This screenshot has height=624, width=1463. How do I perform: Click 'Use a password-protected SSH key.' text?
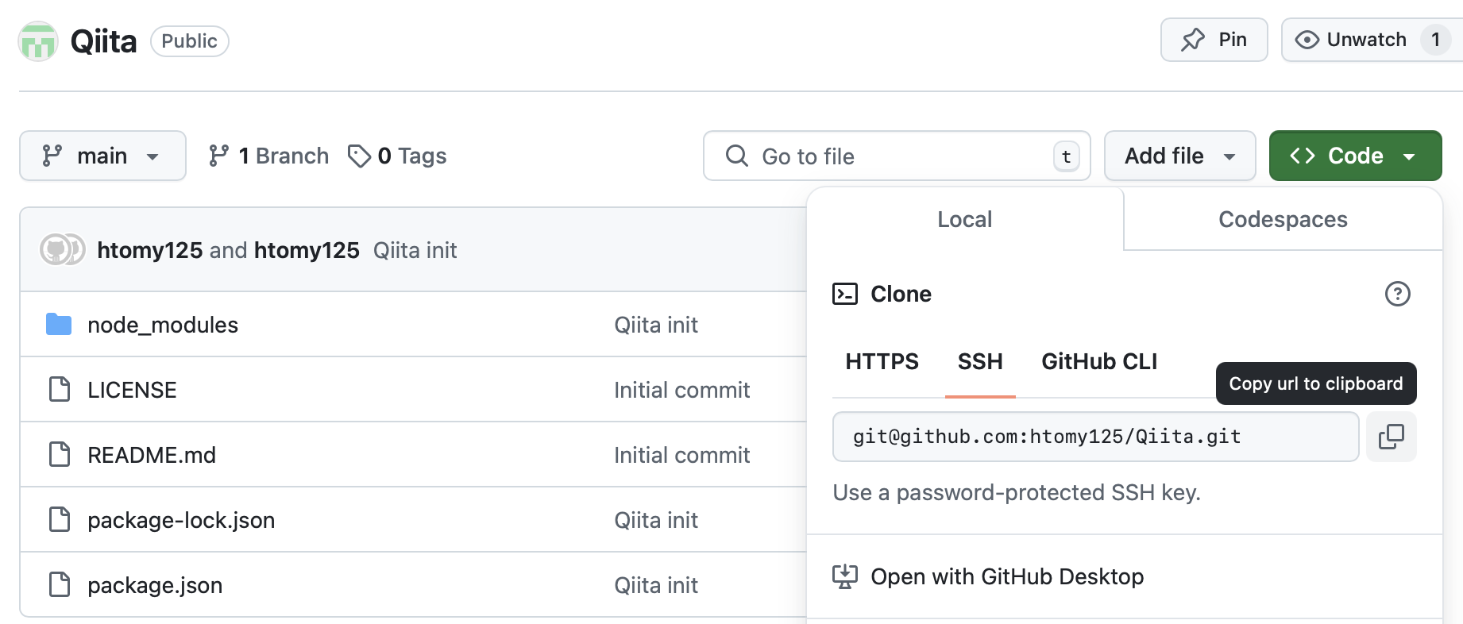[x=1017, y=492]
